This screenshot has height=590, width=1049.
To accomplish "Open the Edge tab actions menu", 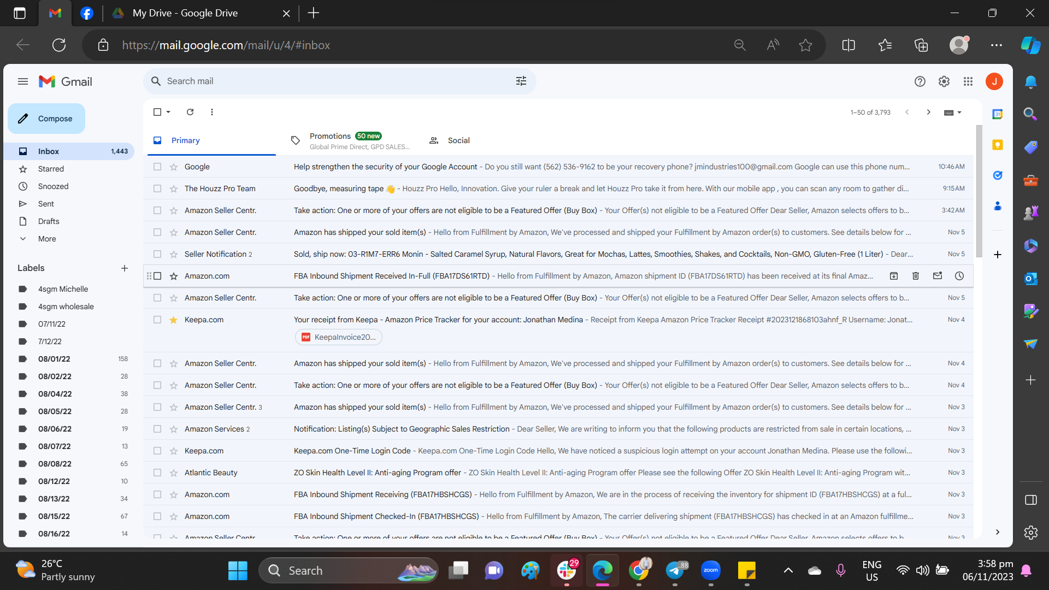I will [20, 13].
